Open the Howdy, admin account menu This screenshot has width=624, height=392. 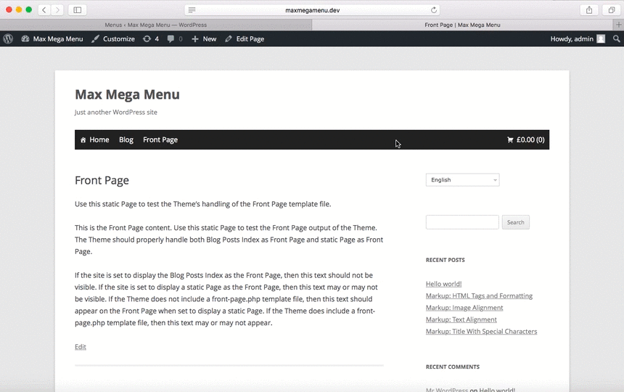(x=577, y=38)
